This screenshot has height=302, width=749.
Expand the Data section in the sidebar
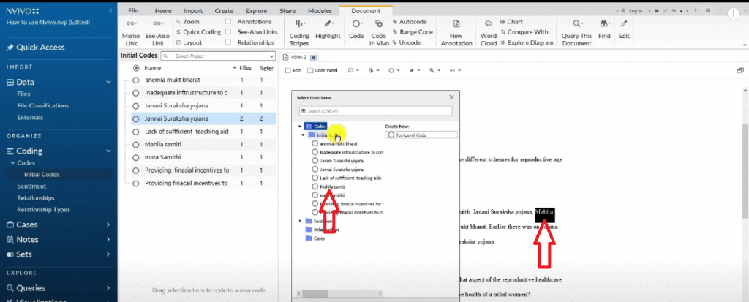click(109, 82)
